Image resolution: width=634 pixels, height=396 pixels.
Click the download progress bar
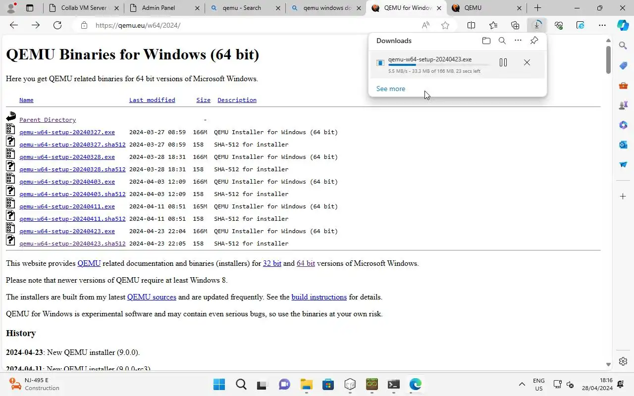439,65
